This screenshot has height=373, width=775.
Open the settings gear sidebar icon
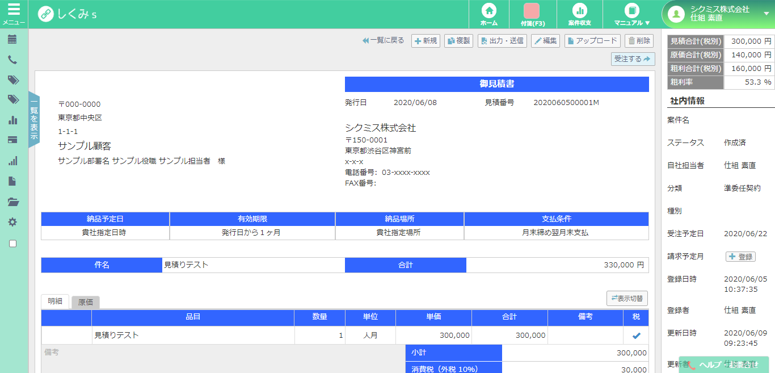pyautogui.click(x=12, y=222)
